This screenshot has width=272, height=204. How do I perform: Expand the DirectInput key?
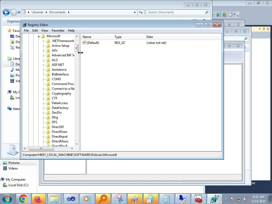[x=44, y=137]
